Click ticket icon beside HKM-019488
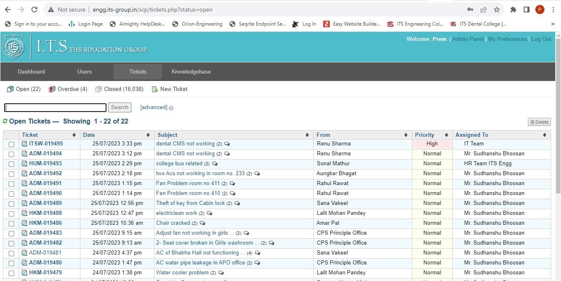Screen dimensions: 561x281 pos(24,213)
